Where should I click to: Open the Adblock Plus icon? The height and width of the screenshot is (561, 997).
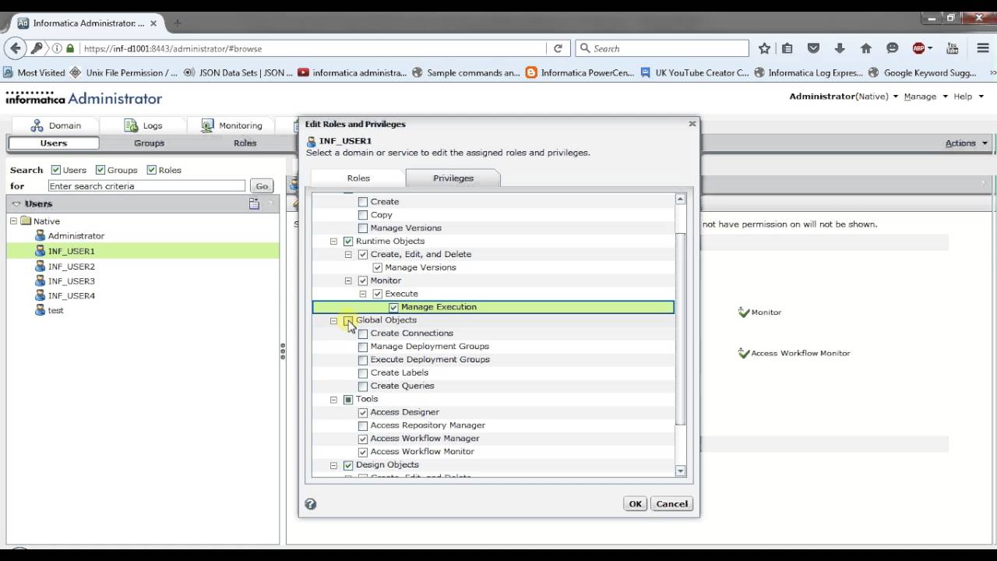pyautogui.click(x=919, y=48)
